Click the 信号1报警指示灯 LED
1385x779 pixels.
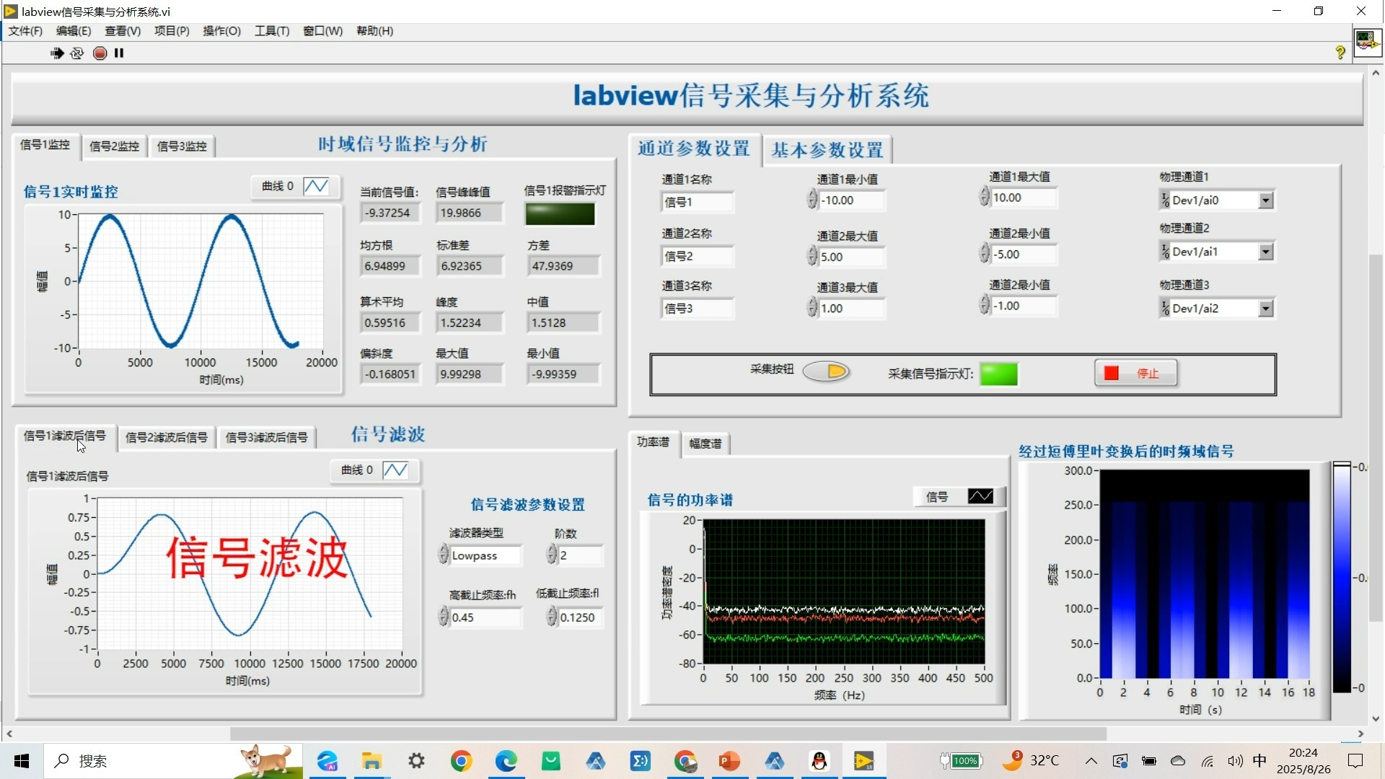pos(560,214)
